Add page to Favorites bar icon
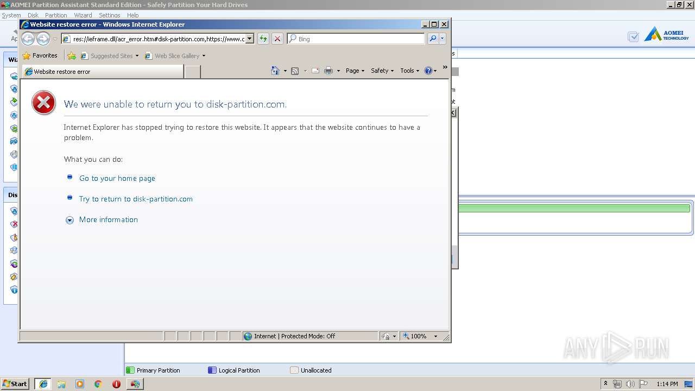 pyautogui.click(x=72, y=55)
